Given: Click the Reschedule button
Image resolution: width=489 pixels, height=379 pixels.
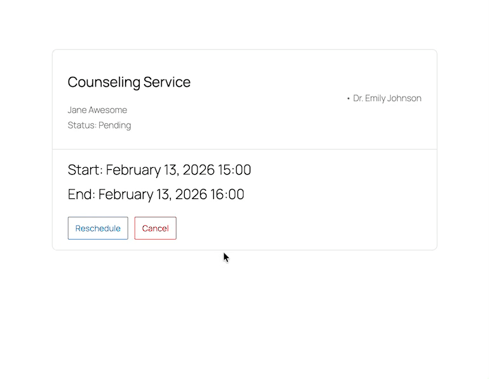Looking at the screenshot, I should tap(98, 228).
